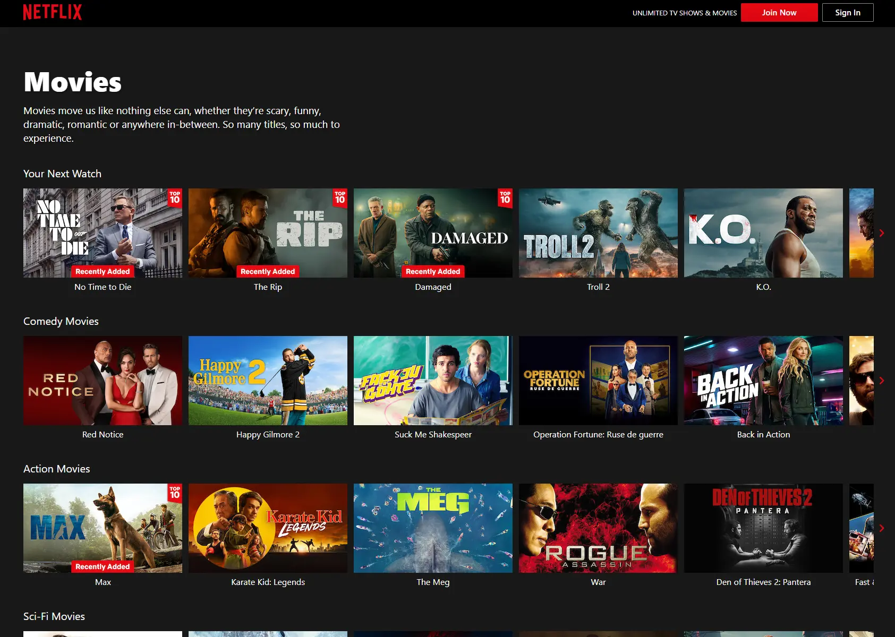Click the Sign In button
The height and width of the screenshot is (637, 895).
click(x=848, y=13)
